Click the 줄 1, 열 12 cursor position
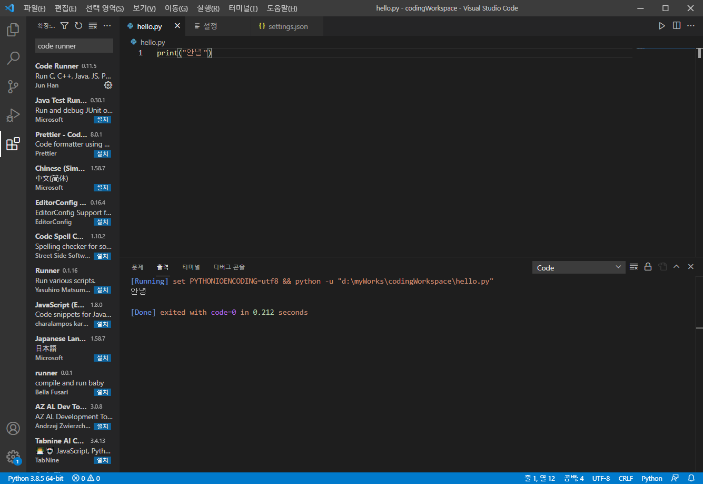The width and height of the screenshot is (703, 484). click(x=540, y=478)
